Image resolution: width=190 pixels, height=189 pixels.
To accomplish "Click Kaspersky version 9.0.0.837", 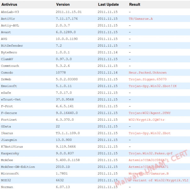I will point(65,153).
